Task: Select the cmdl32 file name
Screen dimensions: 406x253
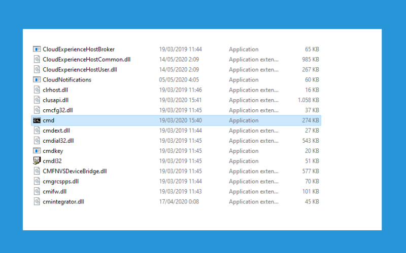Action: pyautogui.click(x=52, y=161)
